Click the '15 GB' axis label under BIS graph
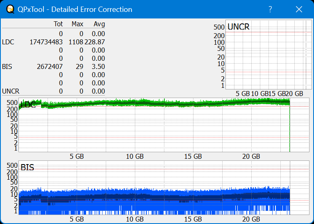 coord(193,219)
